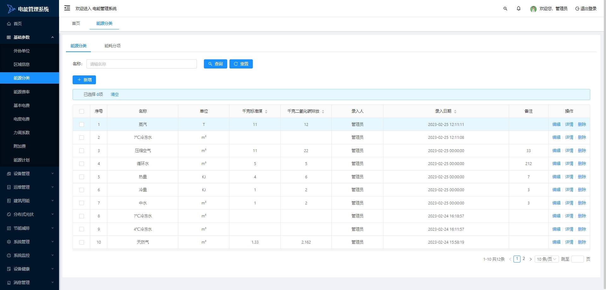Open the 能源费率 sidebar item
The width and height of the screenshot is (606, 290).
(29, 92)
